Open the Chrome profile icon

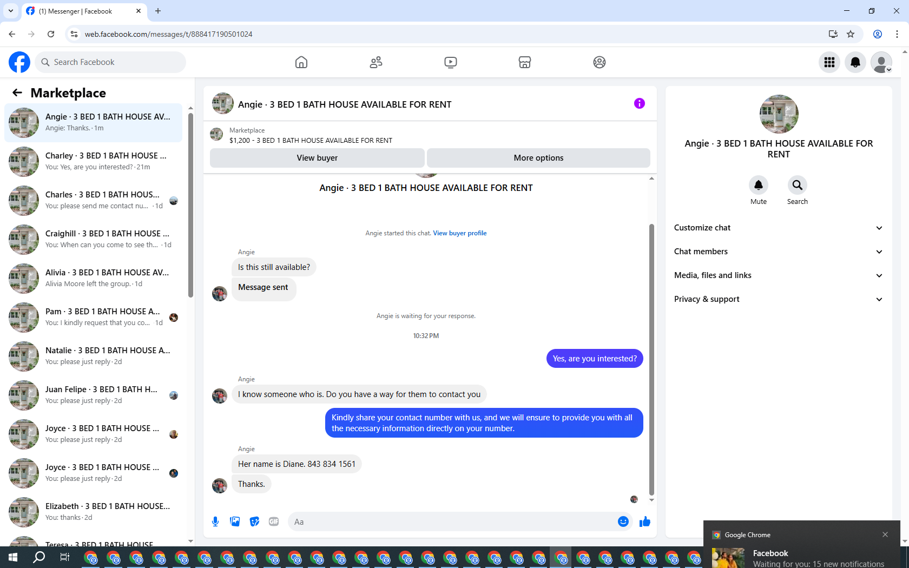pos(878,34)
